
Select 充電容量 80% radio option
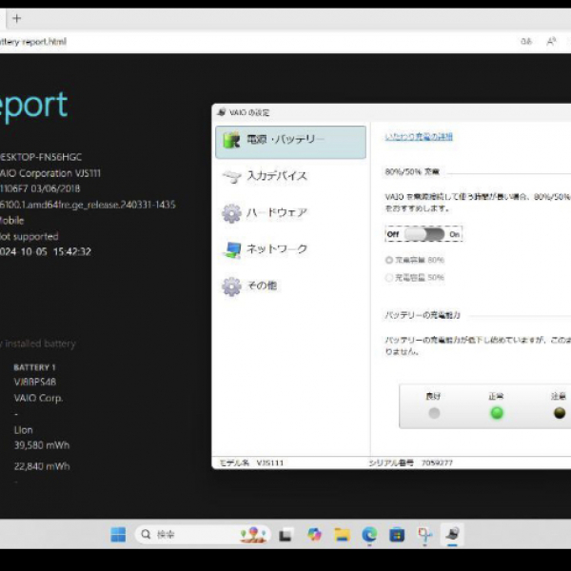[415, 260]
